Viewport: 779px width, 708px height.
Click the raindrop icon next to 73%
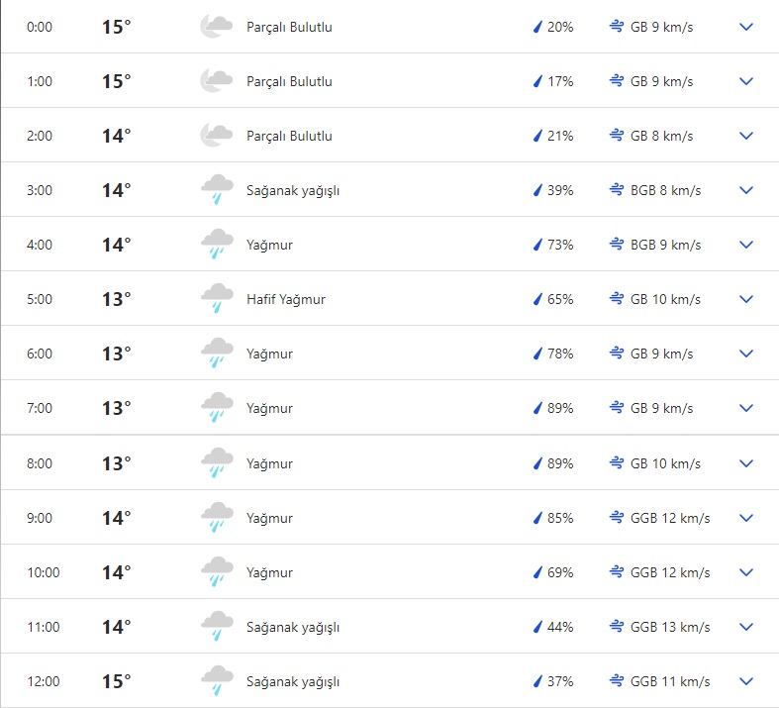(x=537, y=245)
